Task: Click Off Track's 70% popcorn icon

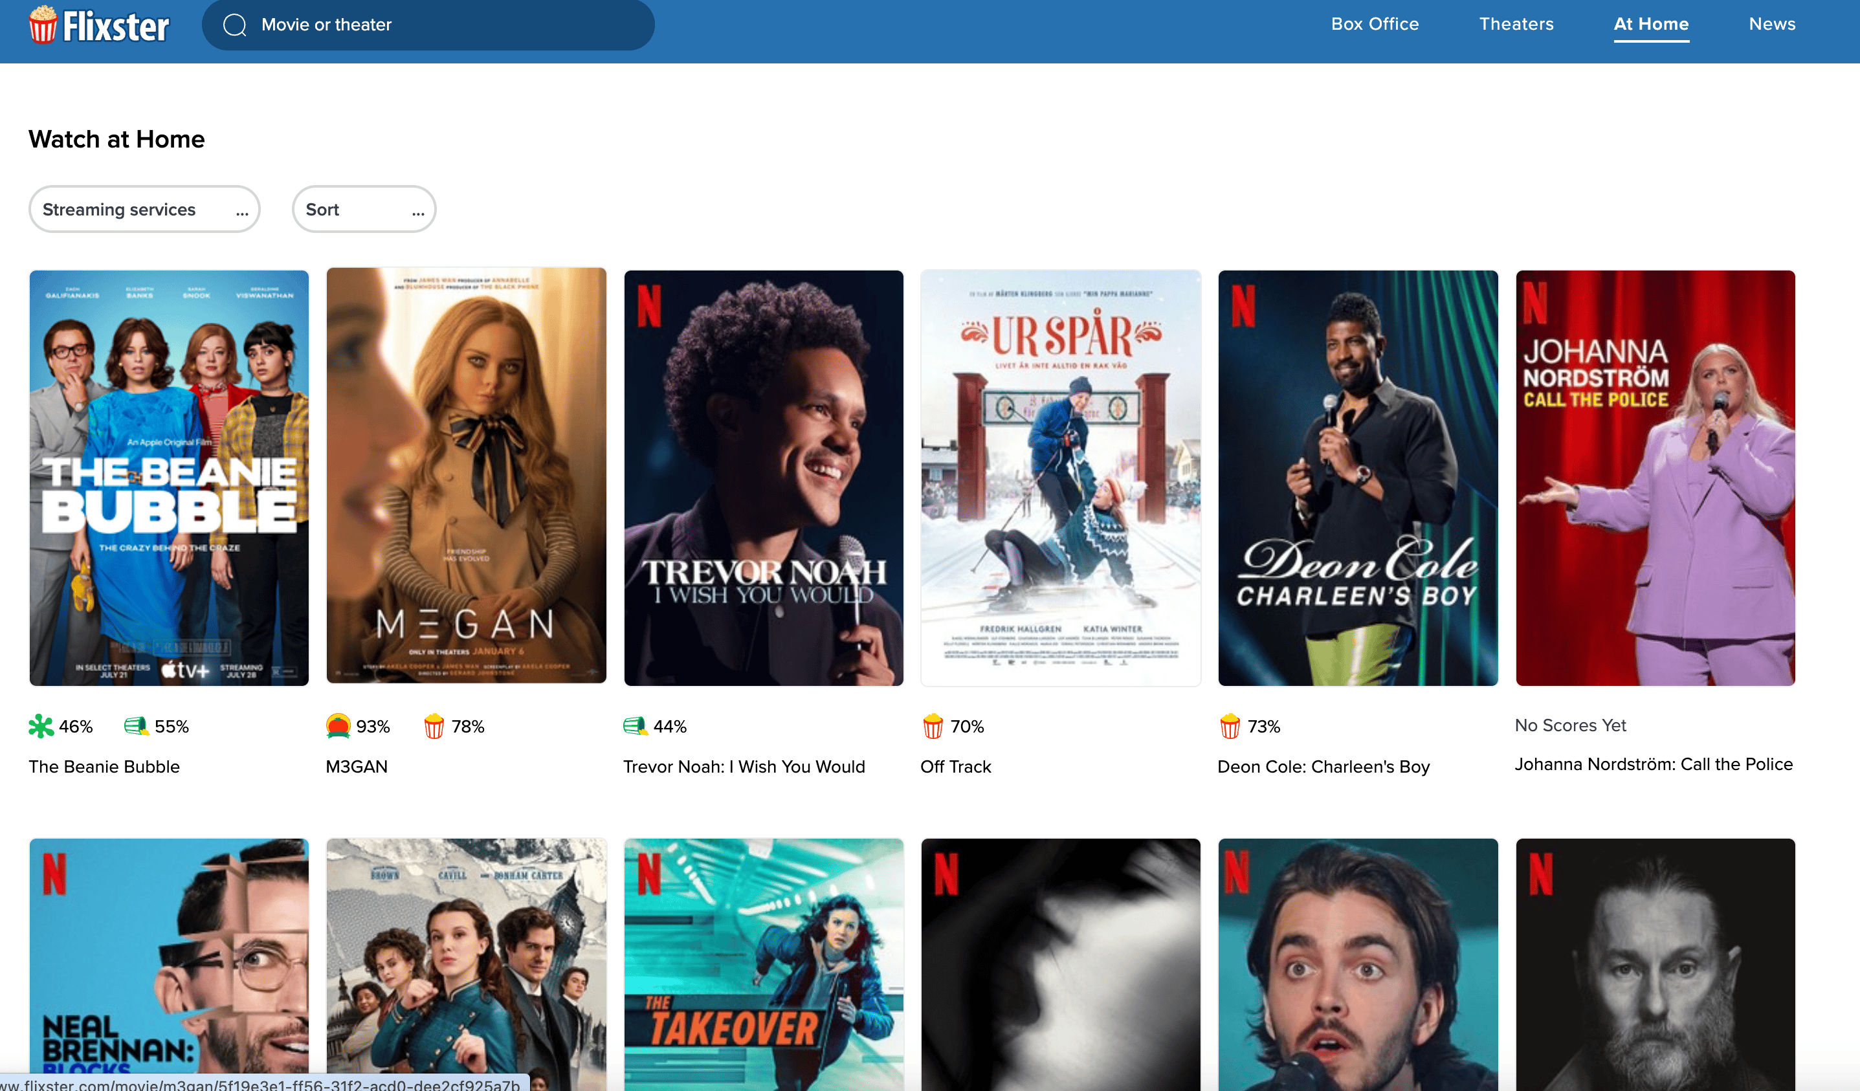Action: click(x=933, y=726)
